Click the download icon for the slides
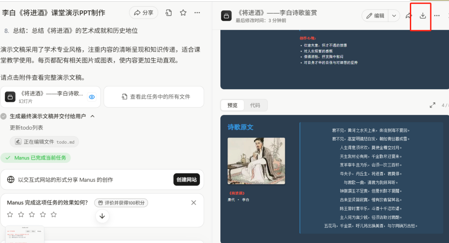Viewport: 449px width, 243px height. click(421, 15)
